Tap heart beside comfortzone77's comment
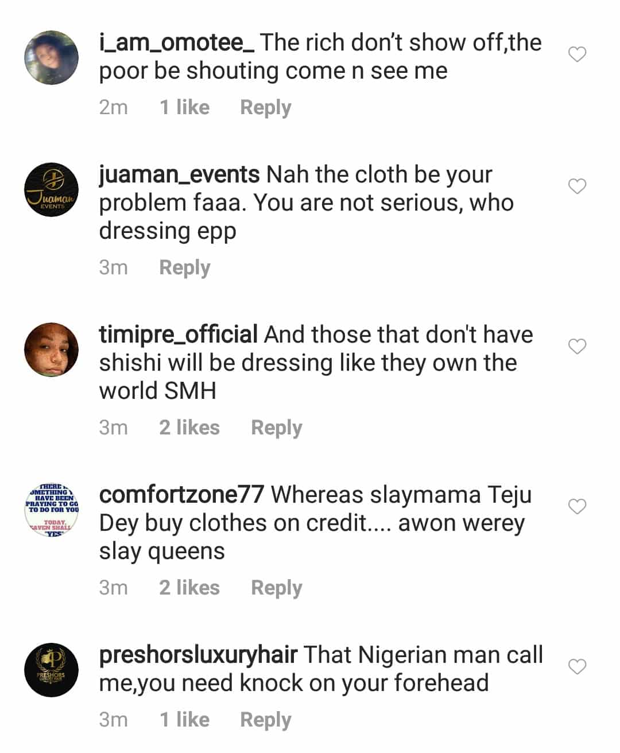 577,507
